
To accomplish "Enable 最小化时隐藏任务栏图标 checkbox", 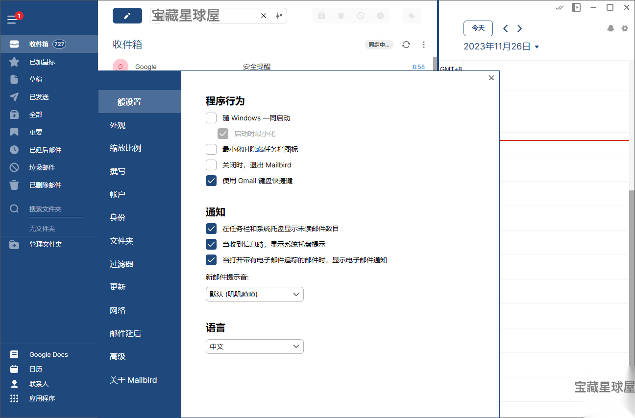I will click(211, 149).
